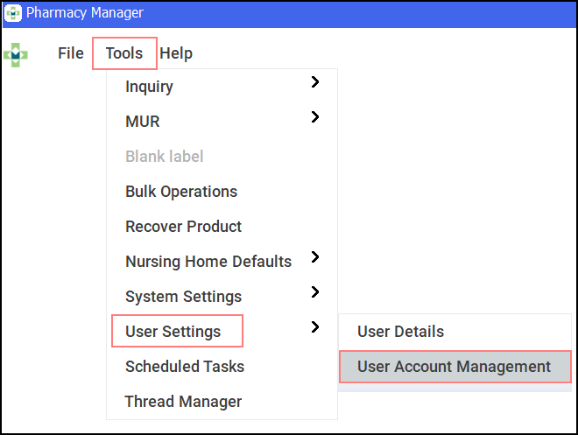Open Scheduled Tasks from the menu
This screenshot has width=578, height=435.
(x=185, y=367)
